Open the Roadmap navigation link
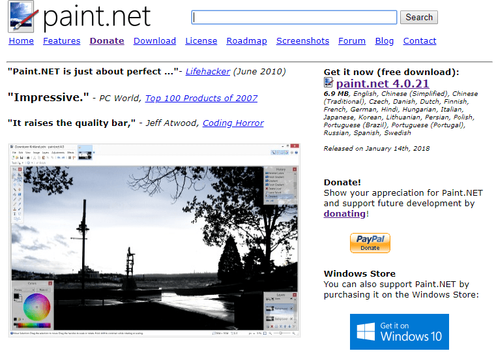The width and height of the screenshot is (496, 353). [x=246, y=40]
